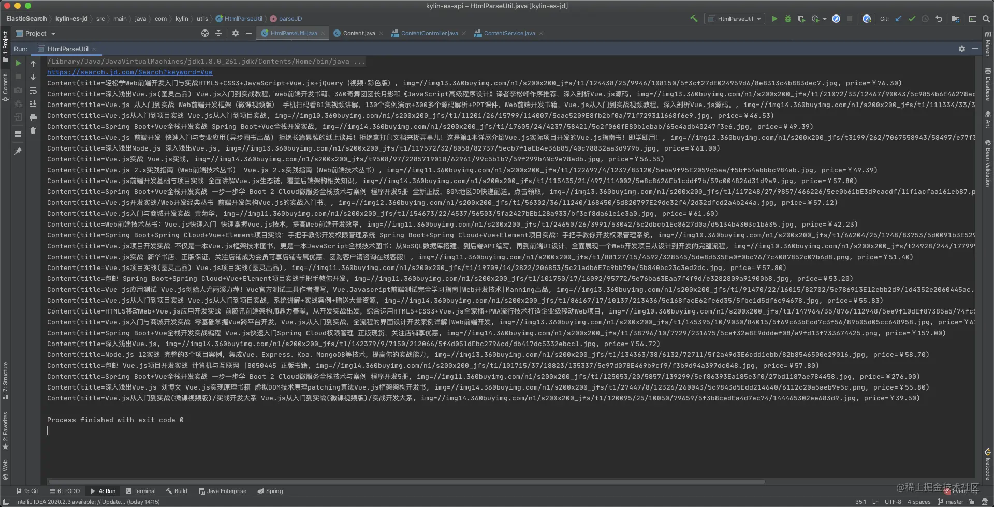Open Project panel options gear

[236, 33]
